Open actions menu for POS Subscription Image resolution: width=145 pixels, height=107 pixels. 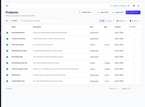[x=134, y=45]
